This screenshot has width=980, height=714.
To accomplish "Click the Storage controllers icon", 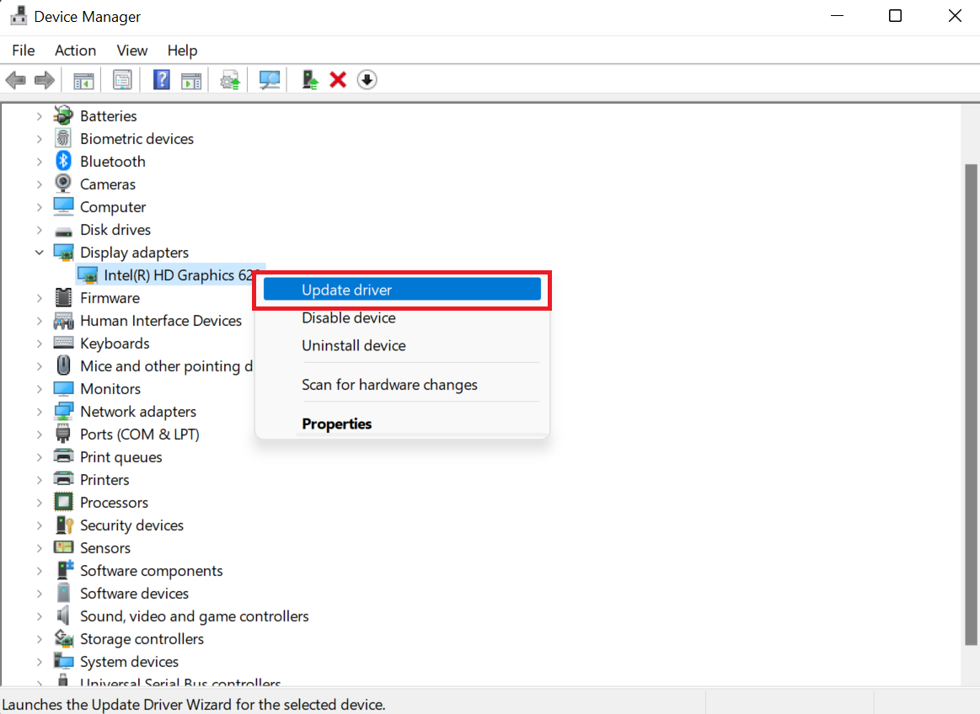I will click(x=64, y=638).
